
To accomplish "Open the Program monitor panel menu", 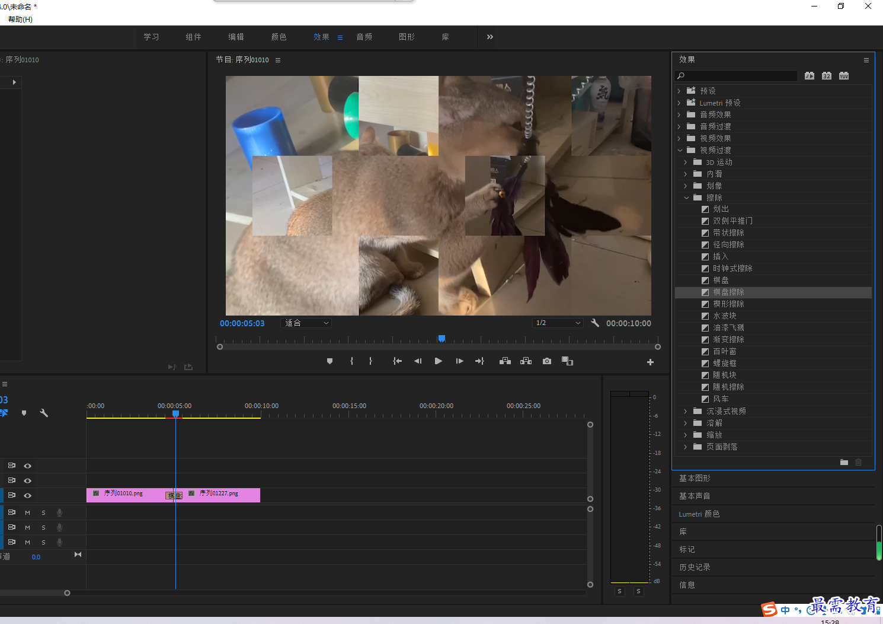I will point(278,60).
